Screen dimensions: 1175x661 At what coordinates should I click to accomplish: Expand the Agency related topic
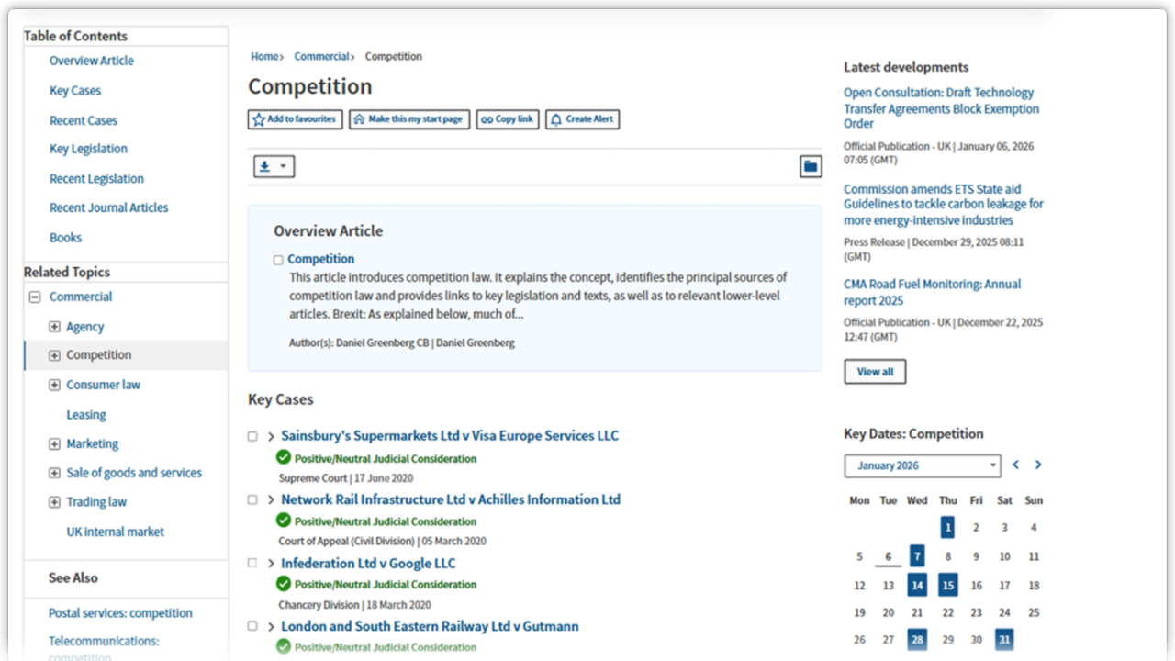click(54, 326)
